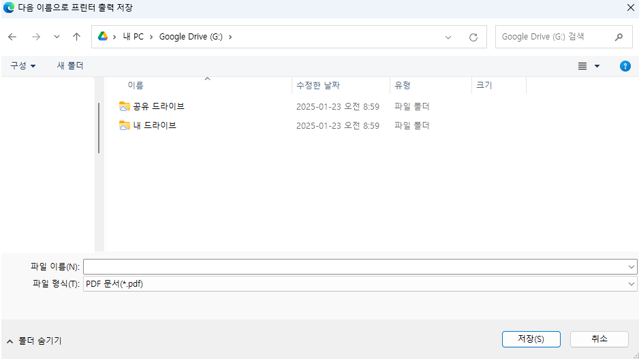639x359 pixels.
Task: Go back to the previous folder
Action: [x=12, y=37]
